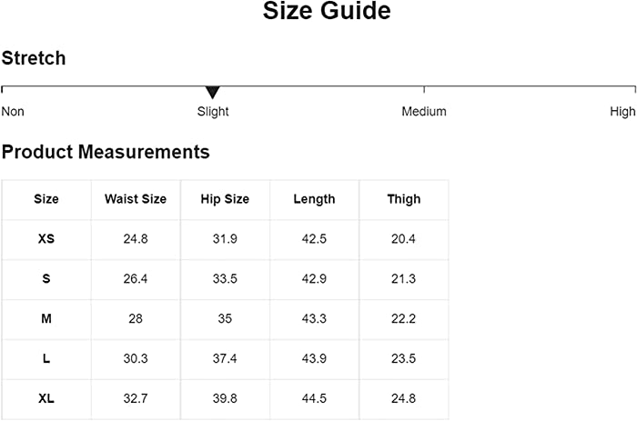Click the Medium stretch label
Image resolution: width=637 pixels, height=421 pixels.
(424, 111)
